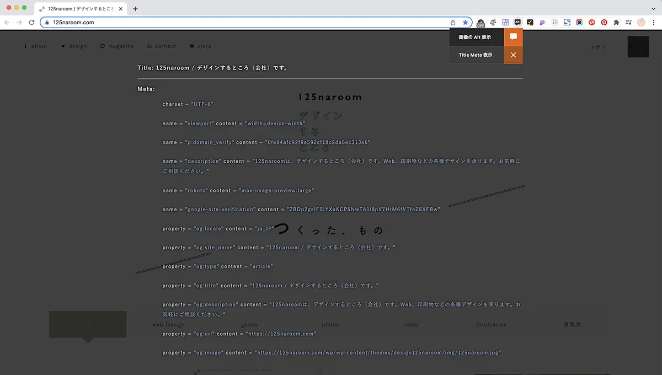Click the blue S extension icon
The width and height of the screenshot is (662, 375).
click(x=567, y=22)
